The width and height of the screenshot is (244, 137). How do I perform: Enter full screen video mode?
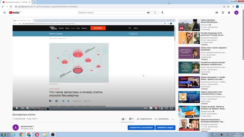[x=171, y=108]
